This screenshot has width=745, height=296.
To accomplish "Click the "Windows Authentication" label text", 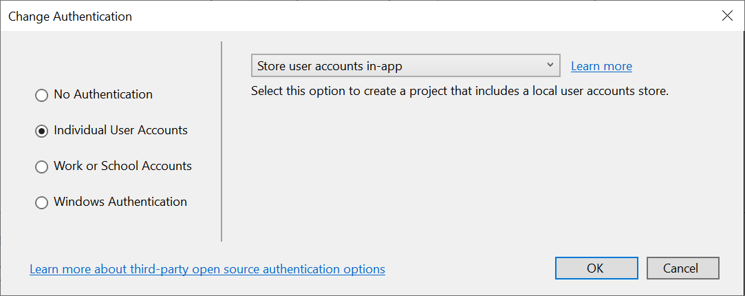I will click(120, 202).
